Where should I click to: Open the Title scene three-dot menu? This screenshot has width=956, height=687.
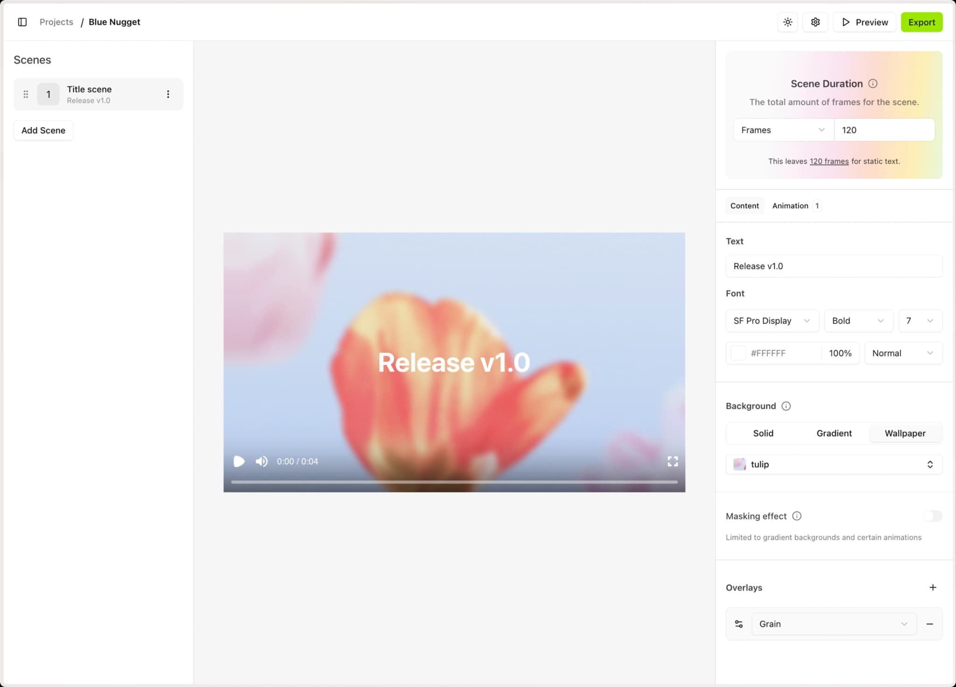pos(168,94)
